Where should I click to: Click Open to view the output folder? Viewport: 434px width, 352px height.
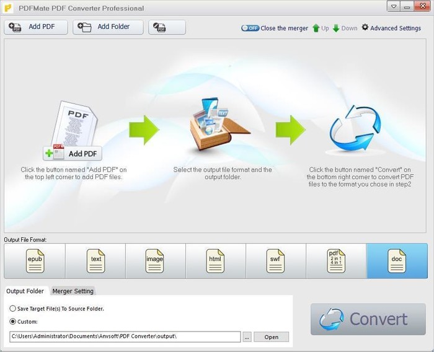pyautogui.click(x=272, y=337)
